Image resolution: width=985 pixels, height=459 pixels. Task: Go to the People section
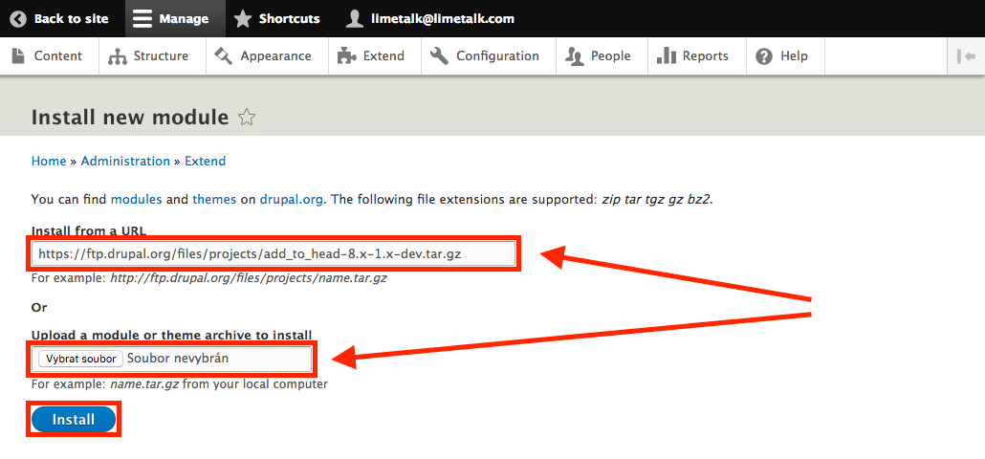coord(599,55)
